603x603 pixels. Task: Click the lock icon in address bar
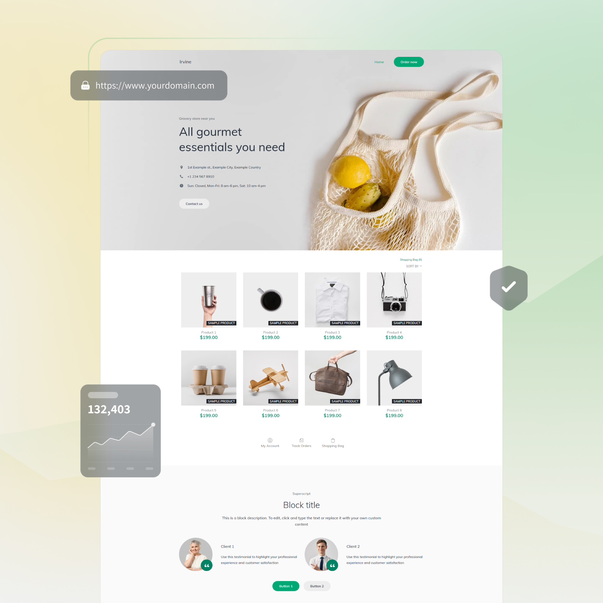click(85, 85)
